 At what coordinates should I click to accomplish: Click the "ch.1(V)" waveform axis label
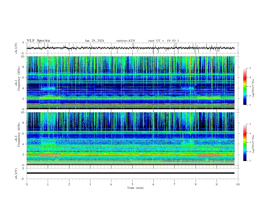pyautogui.click(x=16, y=48)
